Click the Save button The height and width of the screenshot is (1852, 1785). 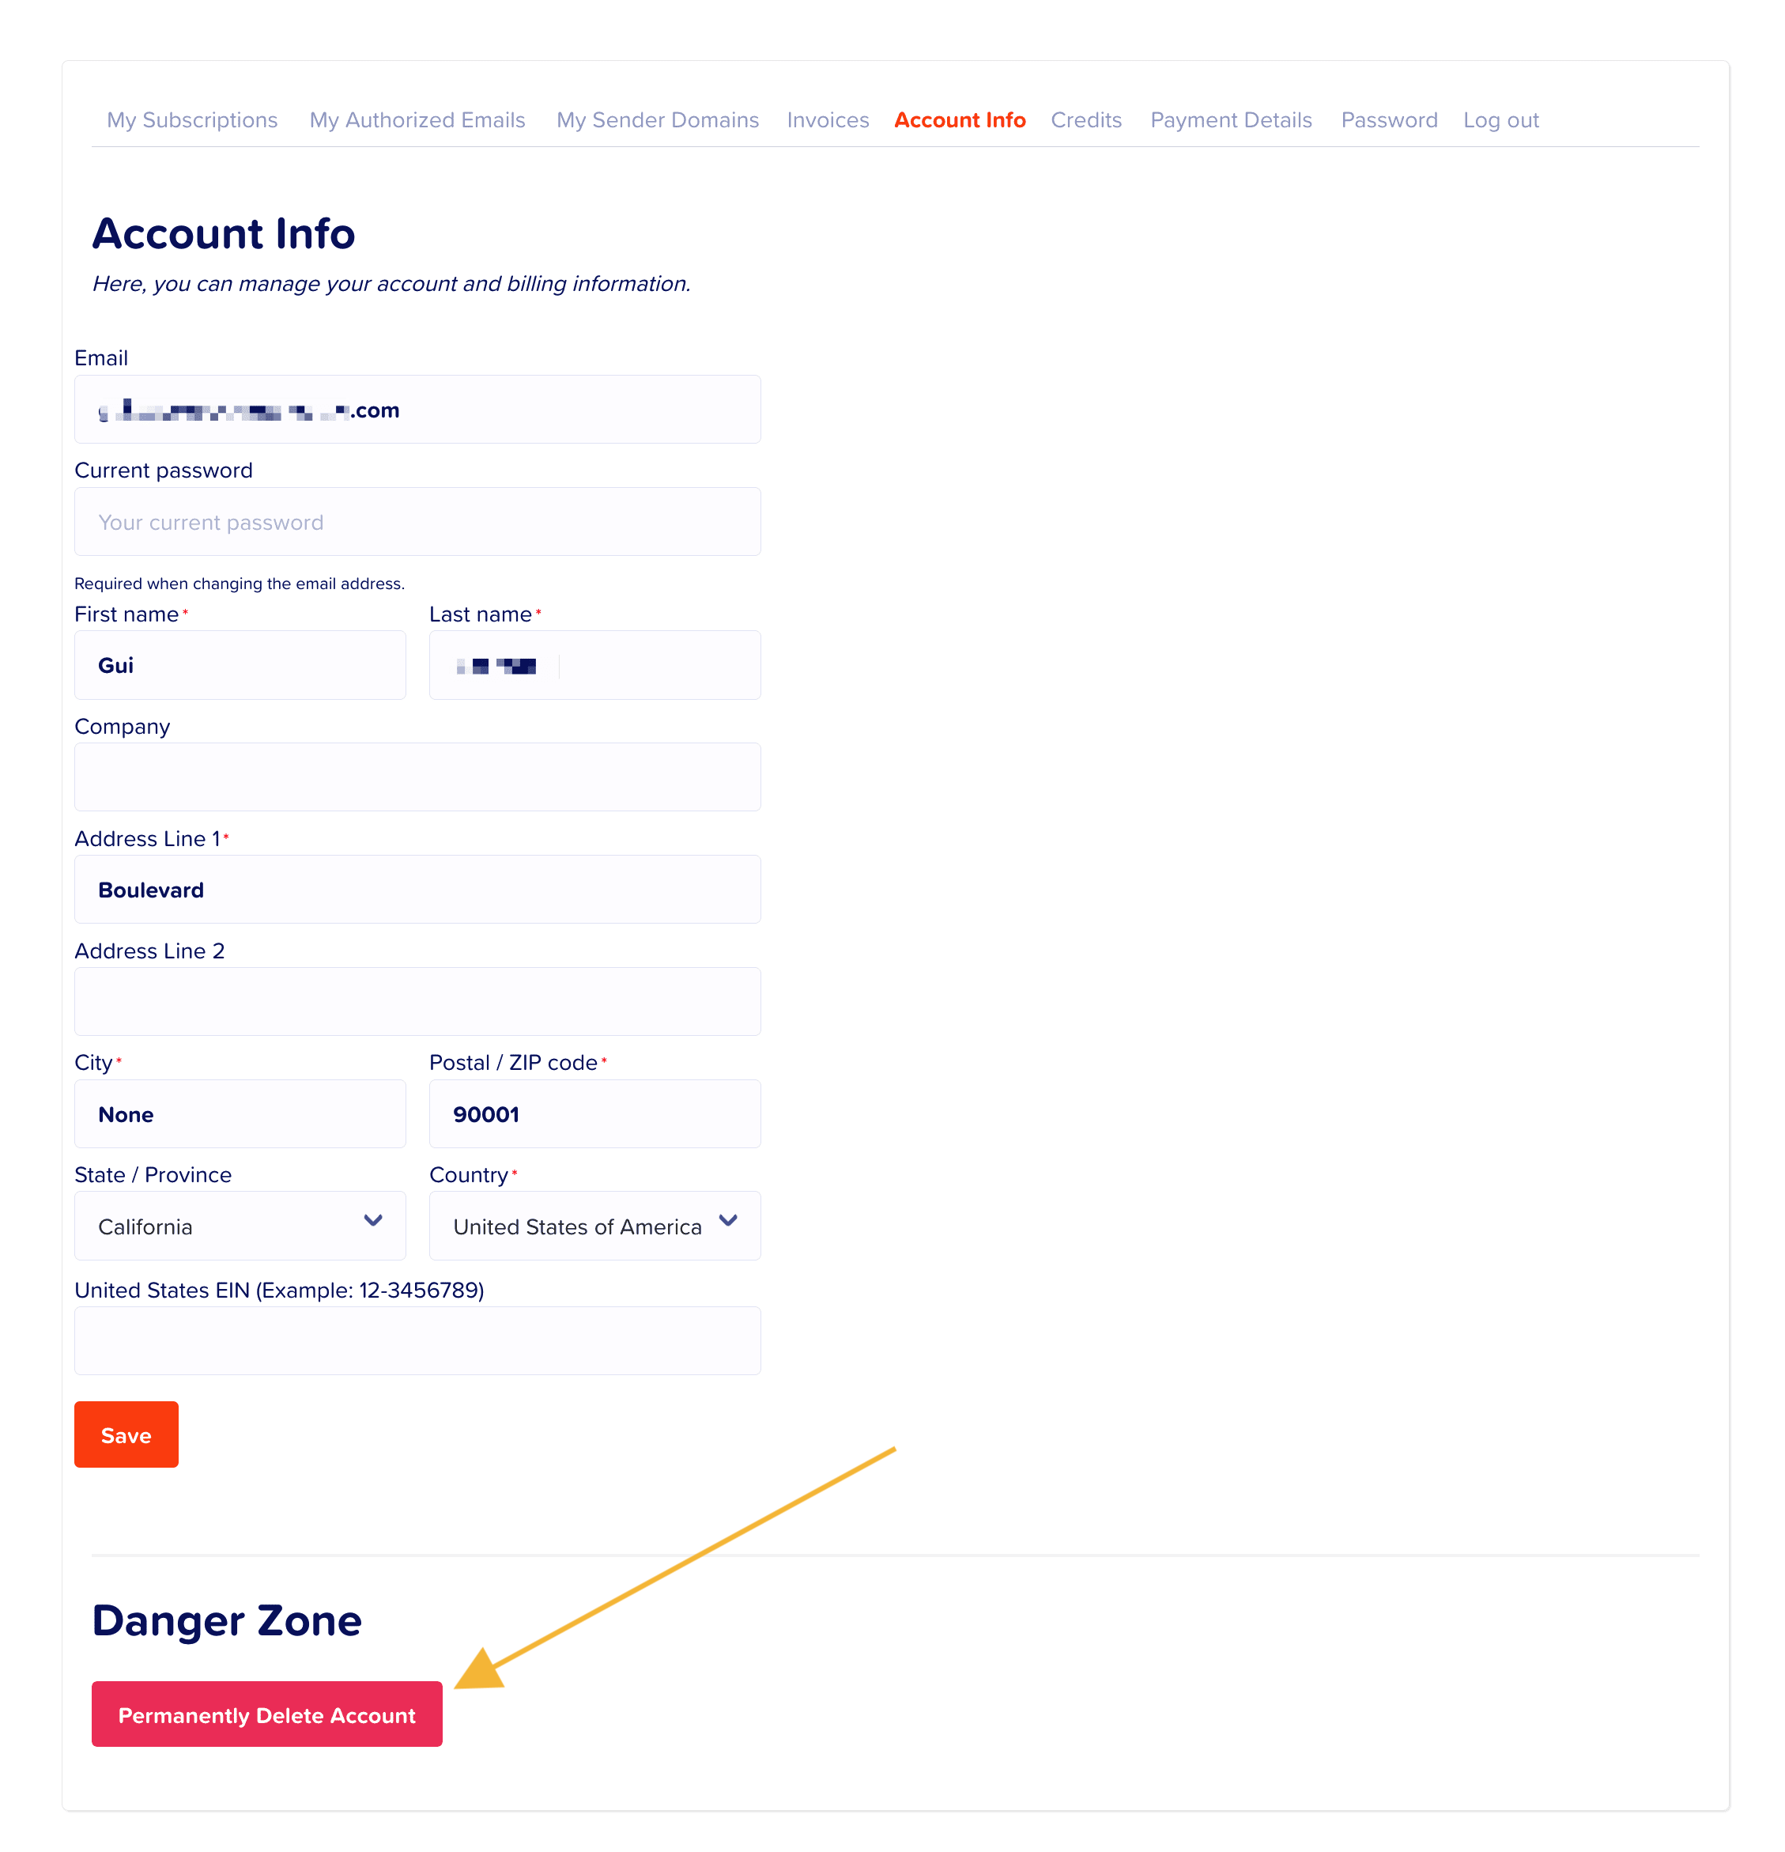(x=126, y=1434)
